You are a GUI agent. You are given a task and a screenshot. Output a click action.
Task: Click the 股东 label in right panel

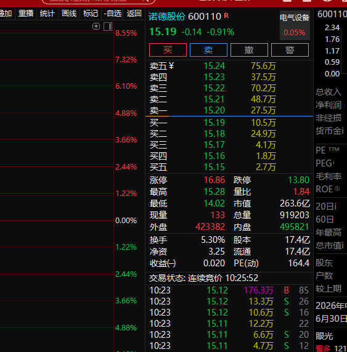pyautogui.click(x=324, y=263)
